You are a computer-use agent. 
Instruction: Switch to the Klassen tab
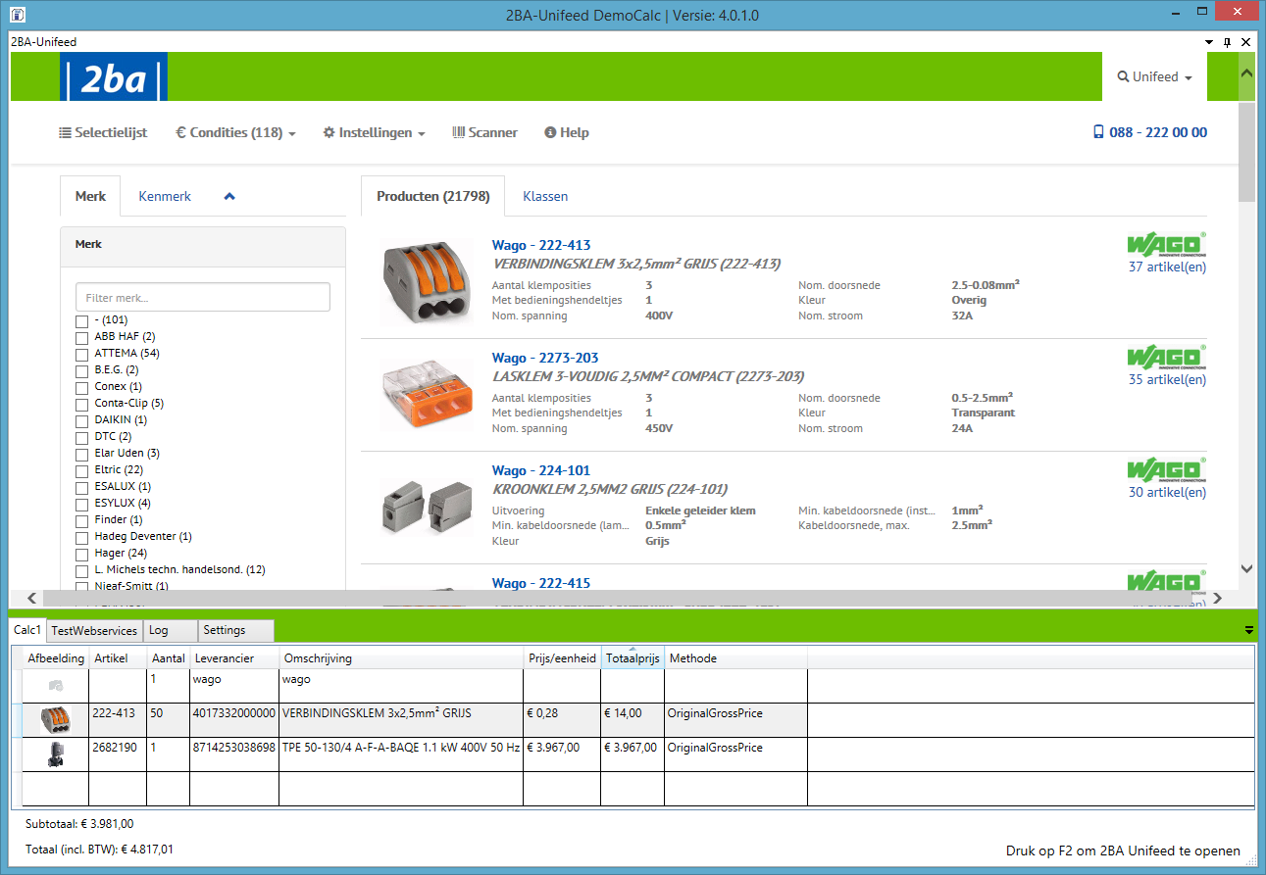(x=545, y=196)
